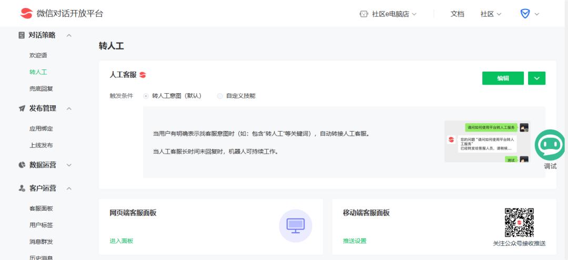Open 欢迎语 in the sidebar
Screen dimensions: 568x260
[x=38, y=55]
